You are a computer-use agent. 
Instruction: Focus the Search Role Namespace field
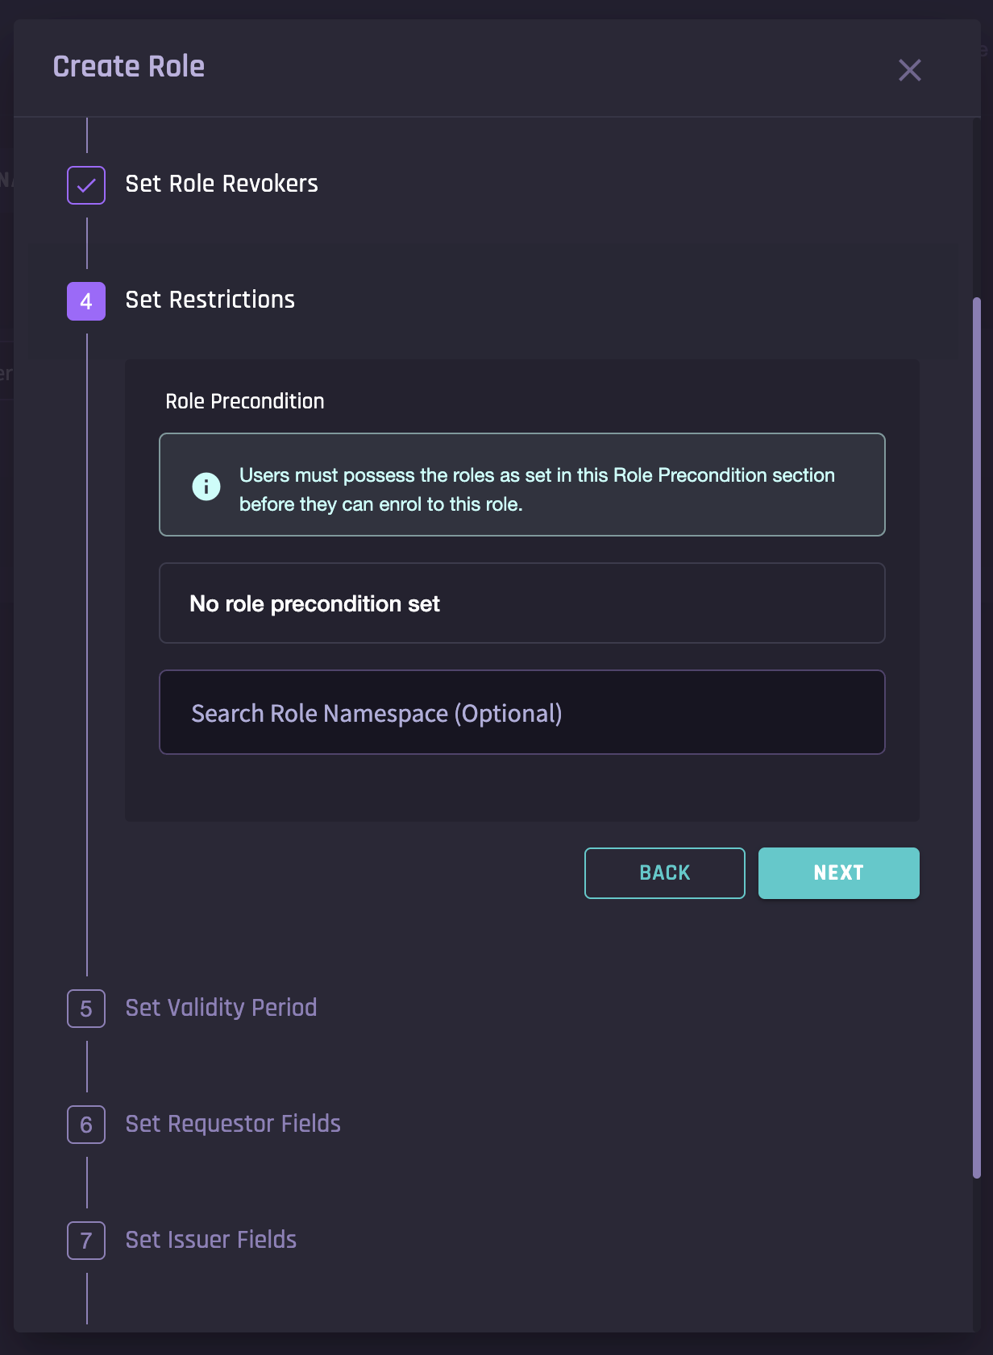(521, 713)
